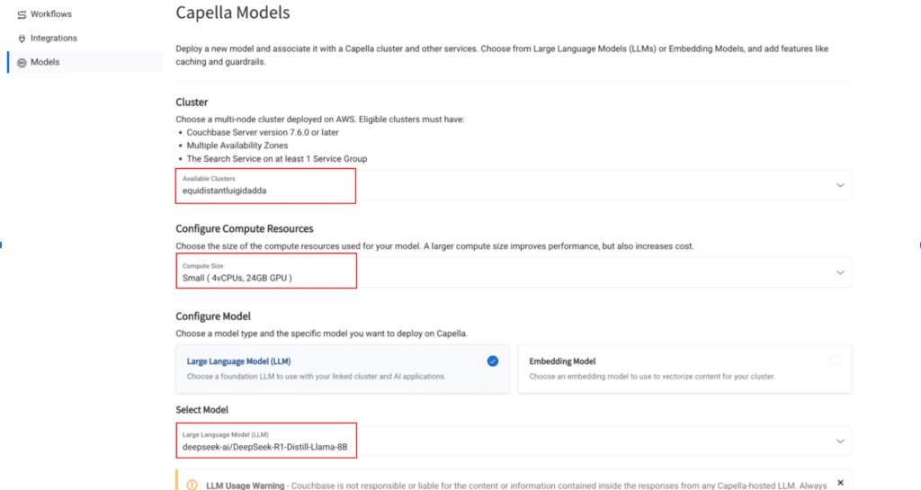The width and height of the screenshot is (921, 490).
Task: Click 'Choose a model type and the specific model' text
Action: click(x=321, y=334)
